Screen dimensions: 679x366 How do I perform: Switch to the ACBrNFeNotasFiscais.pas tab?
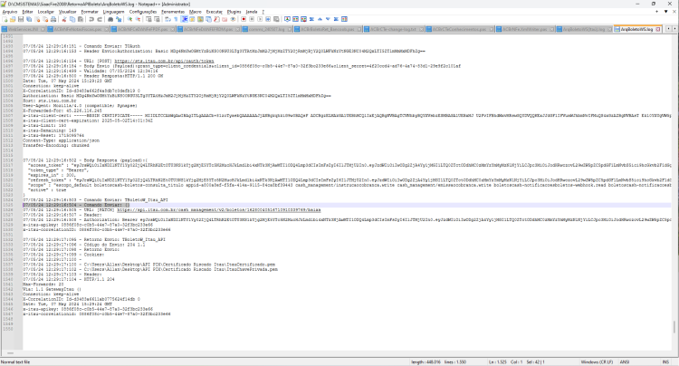(77, 29)
